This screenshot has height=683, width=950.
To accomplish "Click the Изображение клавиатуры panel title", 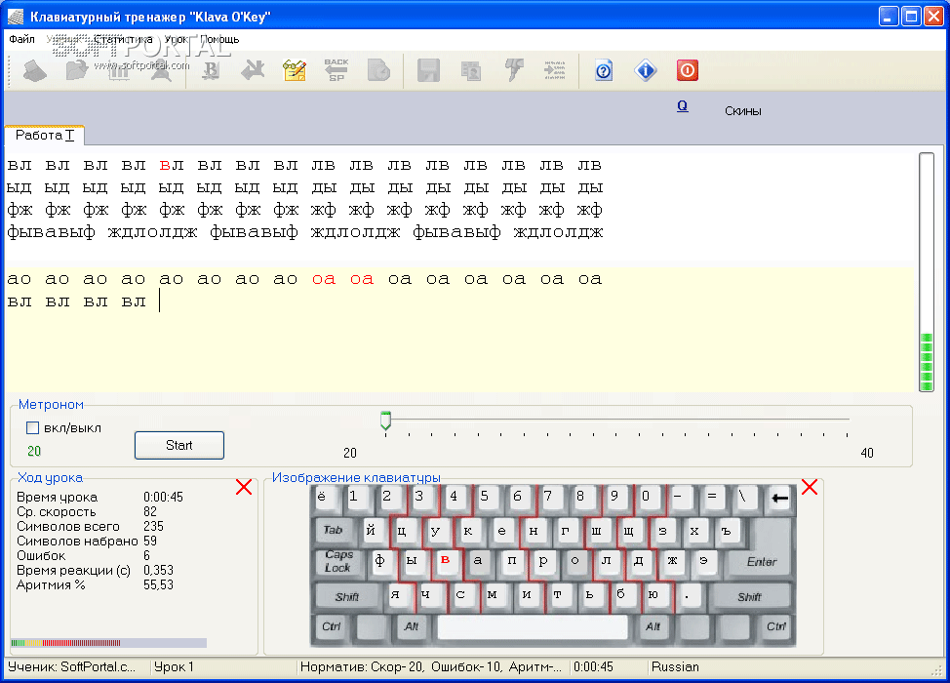I will point(356,477).
